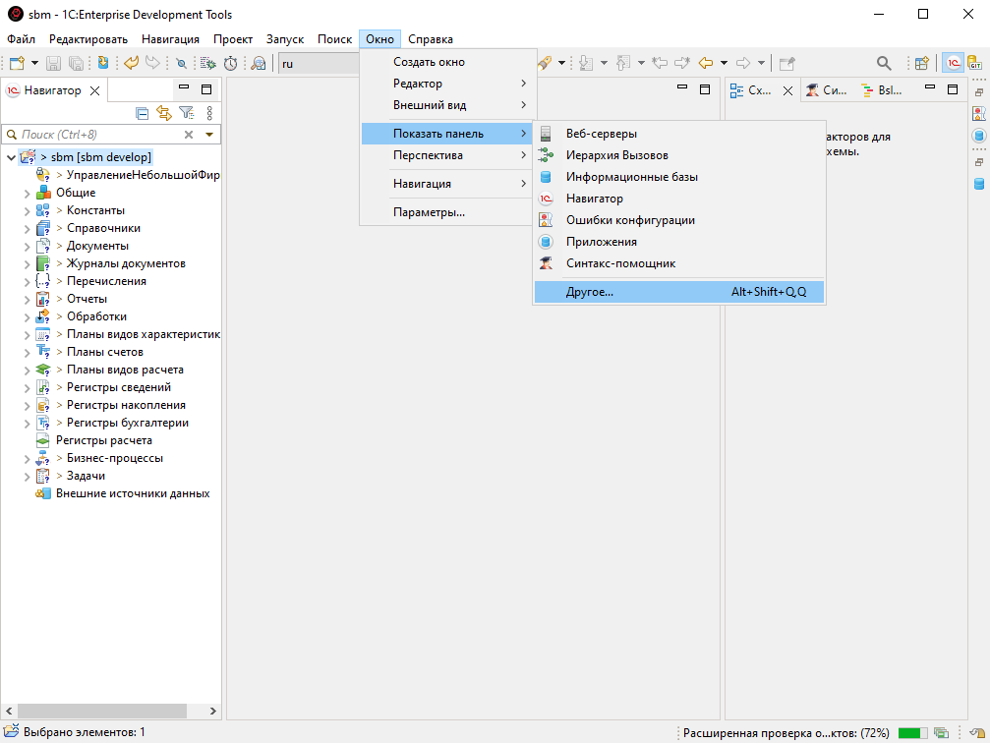The width and height of the screenshot is (990, 743).
Task: Click the toolbar magnifier search icon
Action: [x=884, y=63]
